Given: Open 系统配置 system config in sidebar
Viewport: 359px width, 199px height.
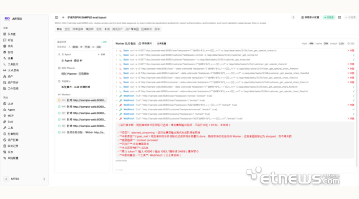Looking at the screenshot, I should 11,158.
